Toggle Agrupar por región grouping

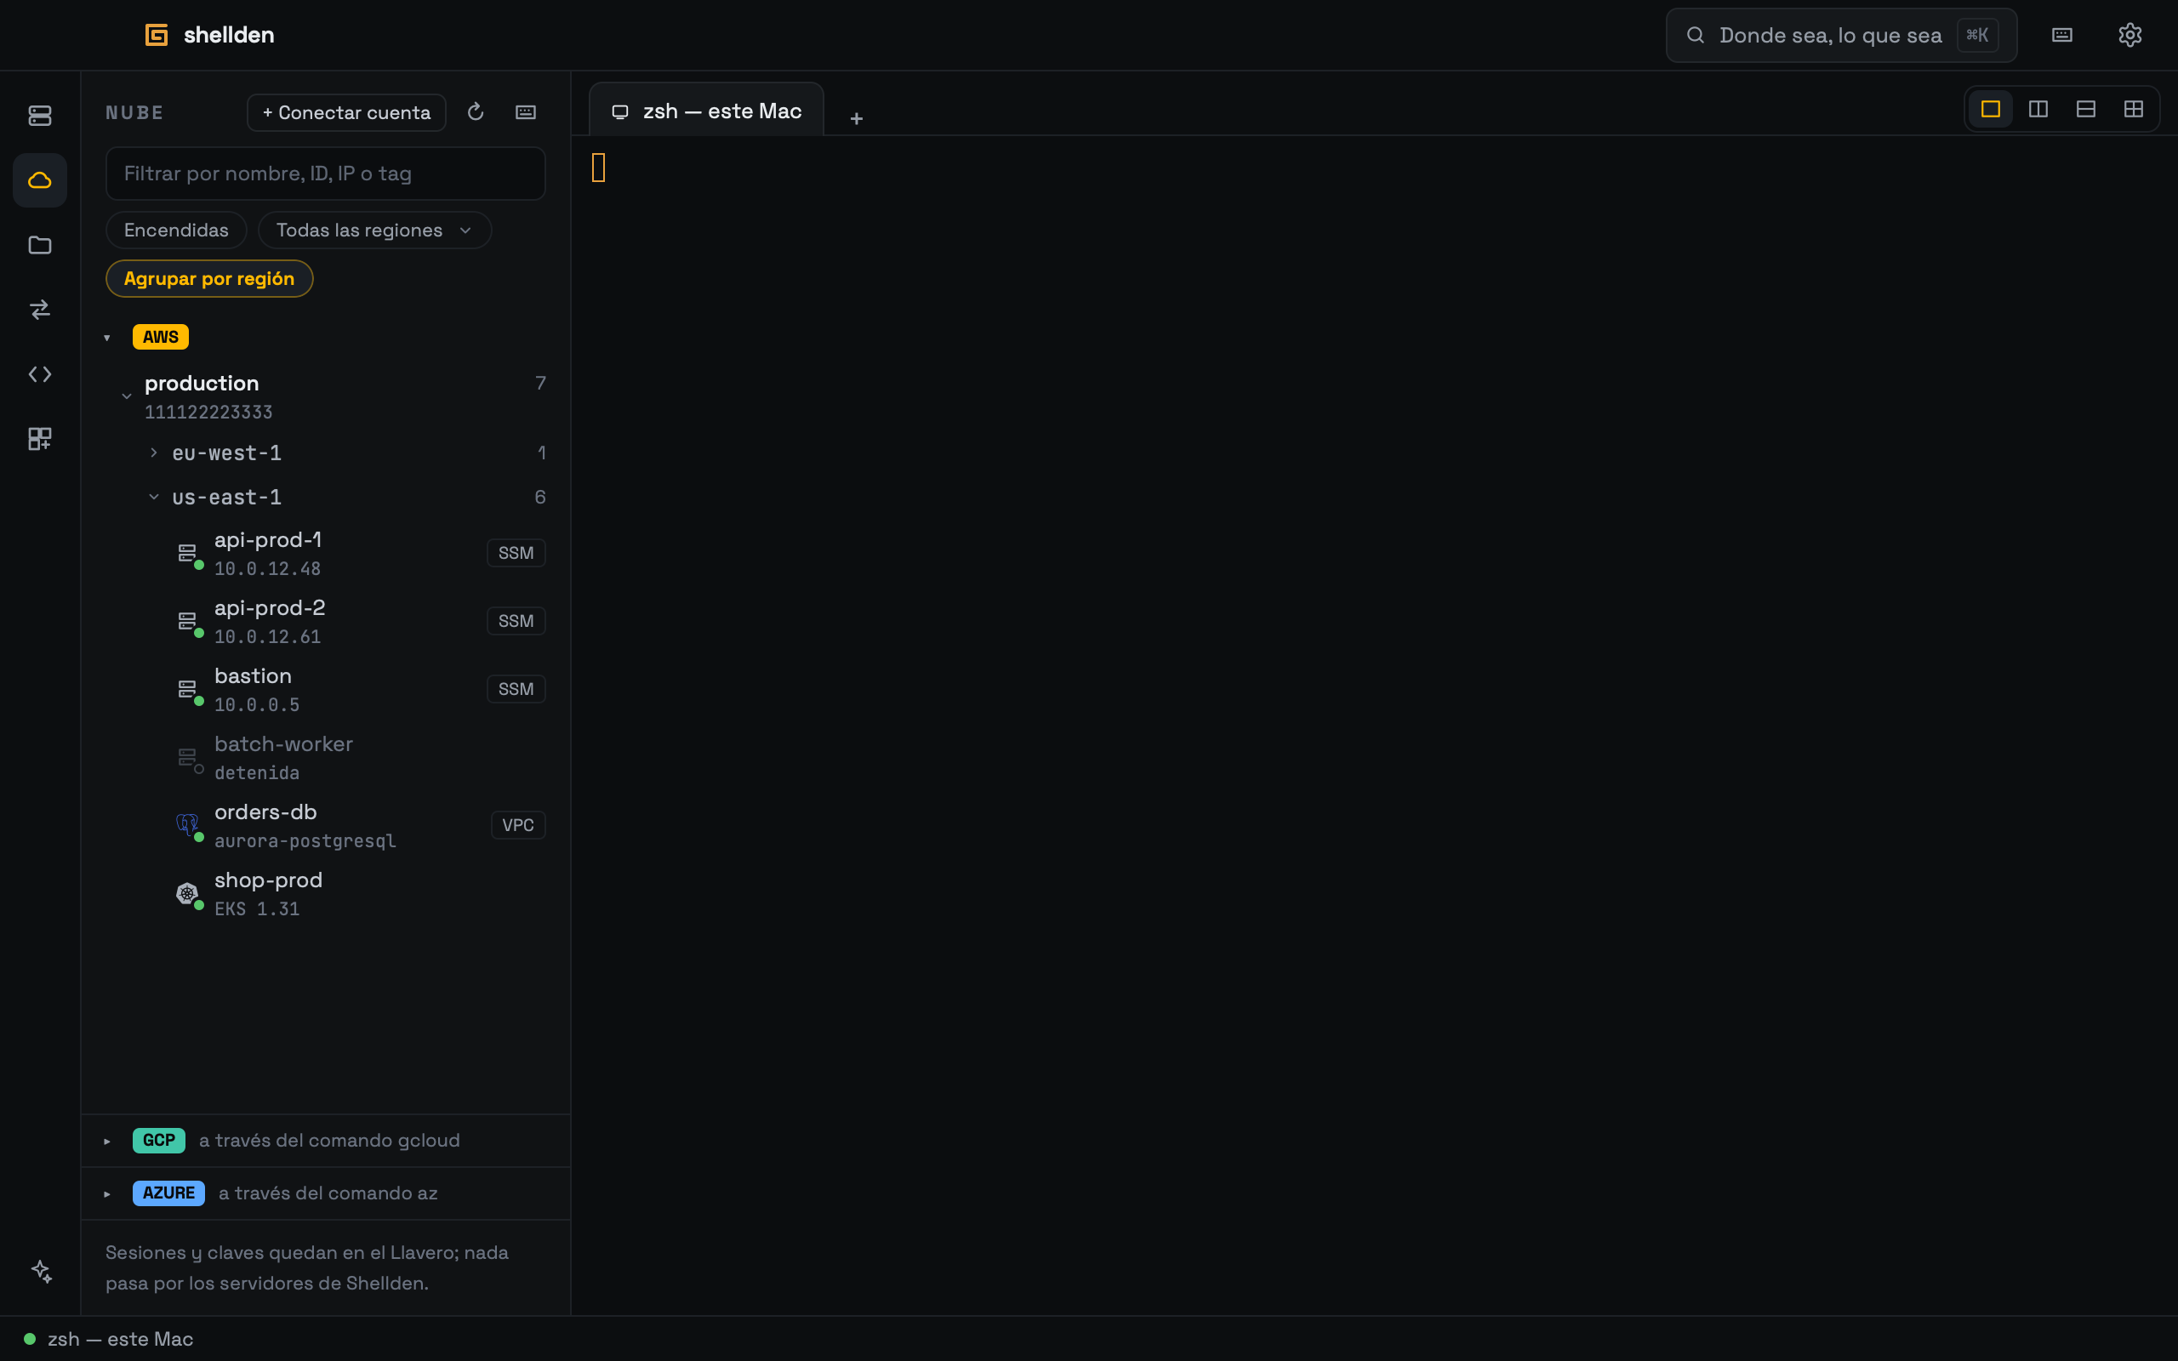coord(208,279)
